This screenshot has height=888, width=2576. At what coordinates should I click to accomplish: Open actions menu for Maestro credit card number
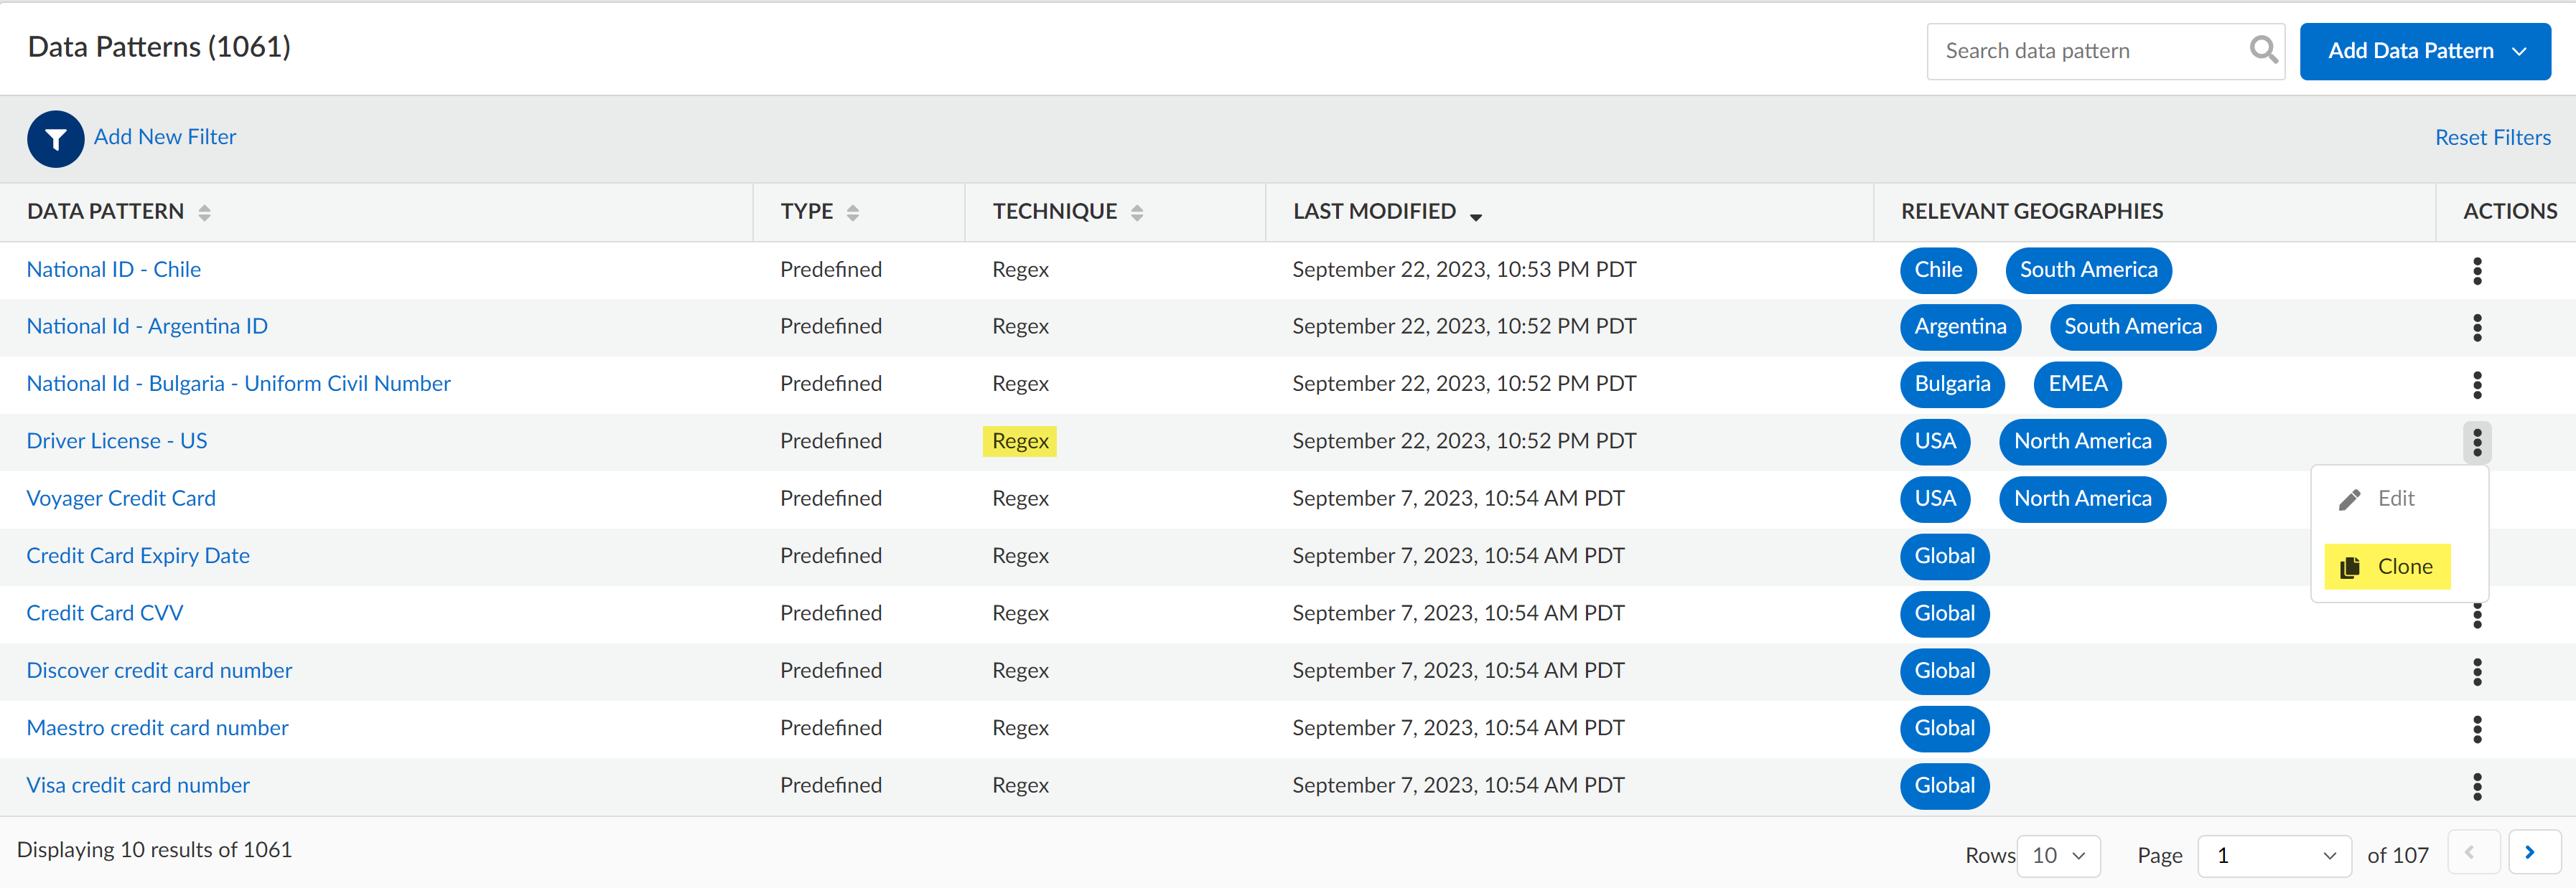2476,729
